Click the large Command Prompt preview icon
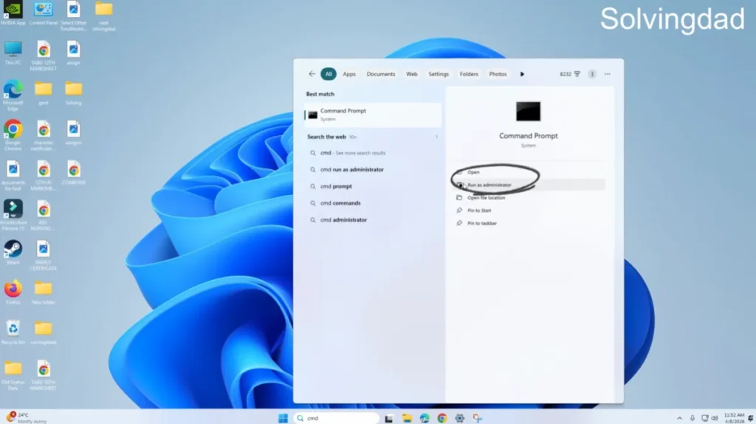This screenshot has width=756, height=424. pyautogui.click(x=528, y=112)
